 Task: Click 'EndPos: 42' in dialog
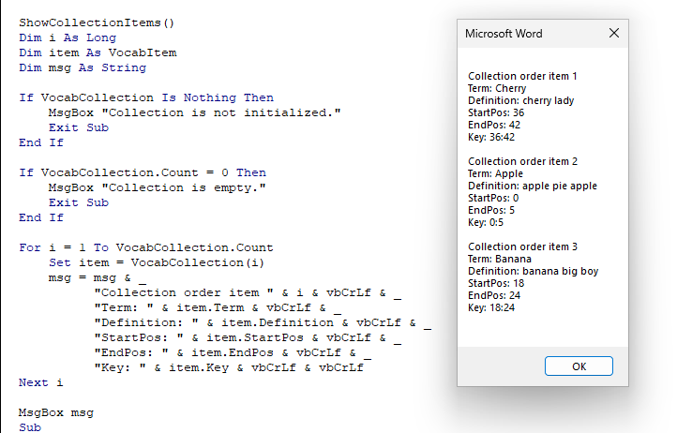(494, 125)
